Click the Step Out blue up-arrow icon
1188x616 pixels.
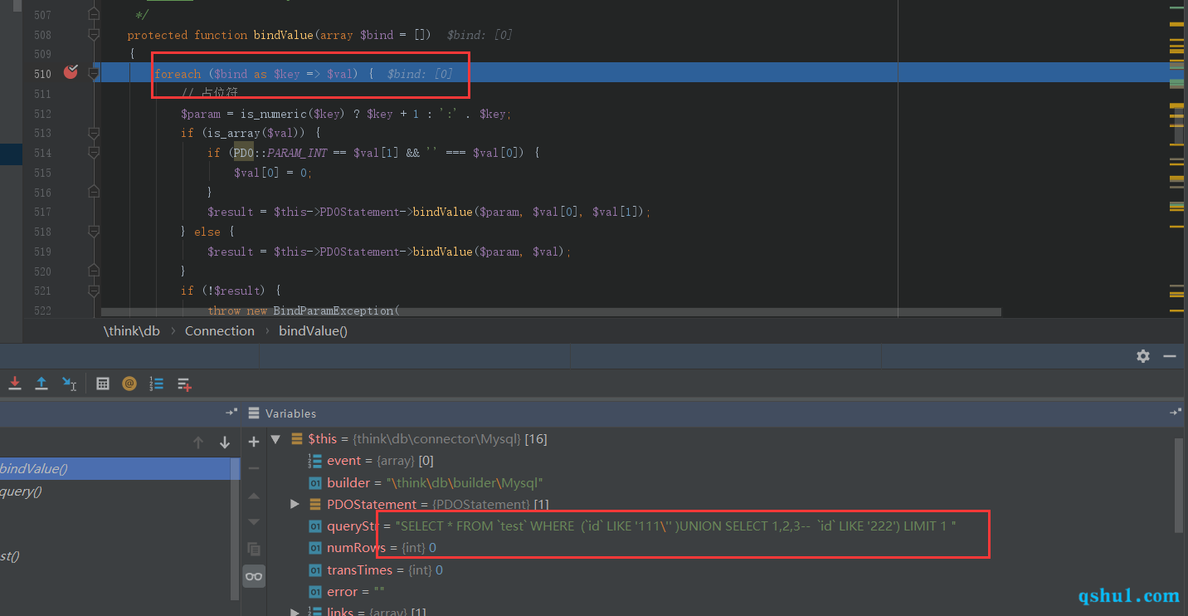(41, 384)
